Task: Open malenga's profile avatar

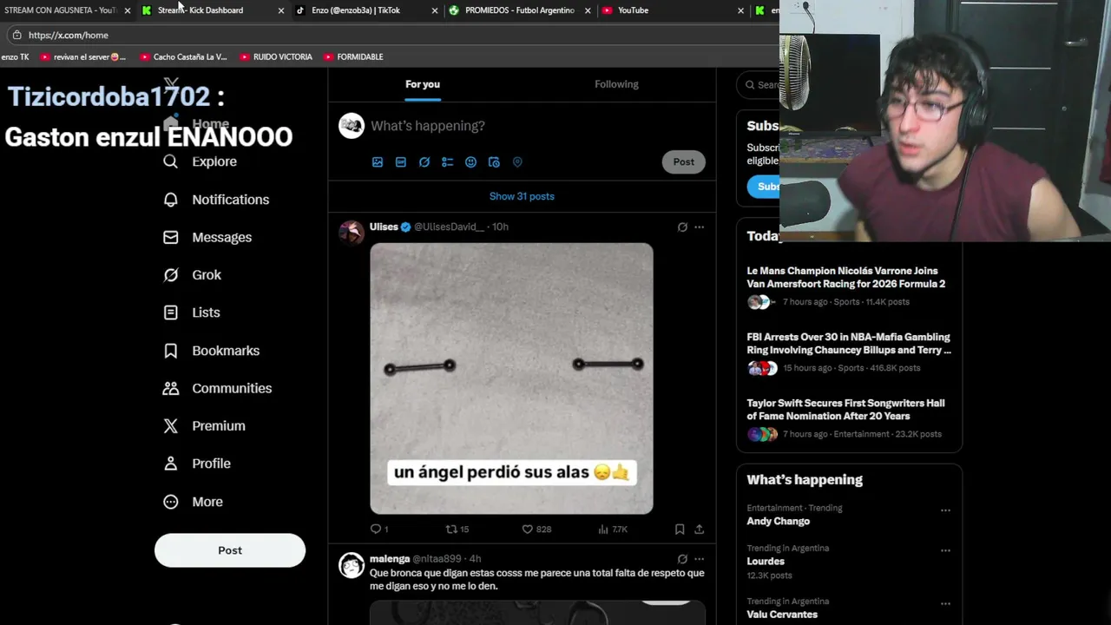Action: pos(352,566)
